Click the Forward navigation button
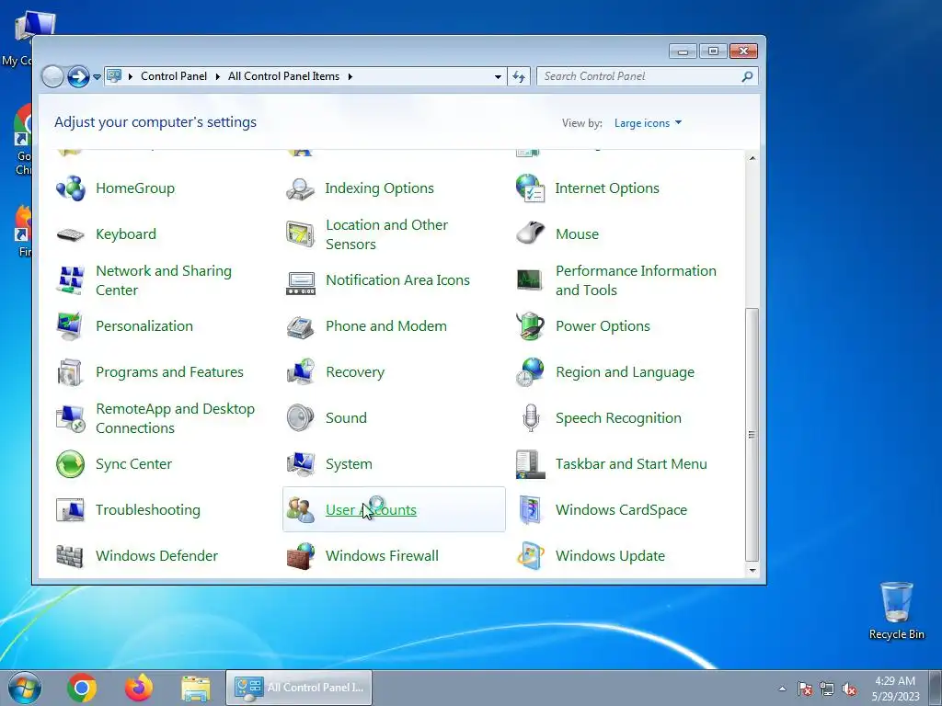Screen dimensions: 942x706 (x=78, y=77)
